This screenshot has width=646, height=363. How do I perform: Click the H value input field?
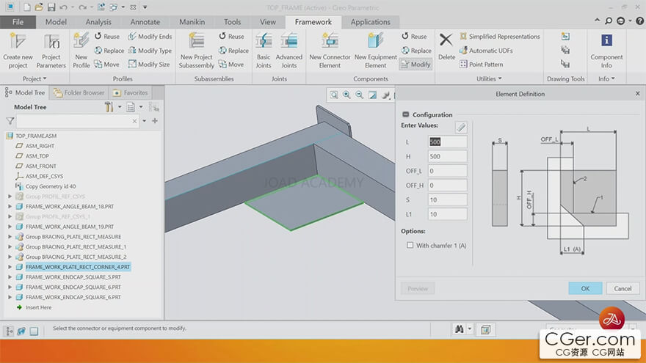[447, 156]
